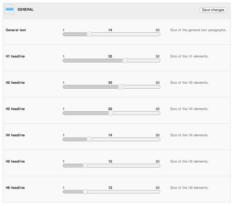The image size is (234, 206).
Task: Click the H3 headline value 25
Action: tap(110, 109)
